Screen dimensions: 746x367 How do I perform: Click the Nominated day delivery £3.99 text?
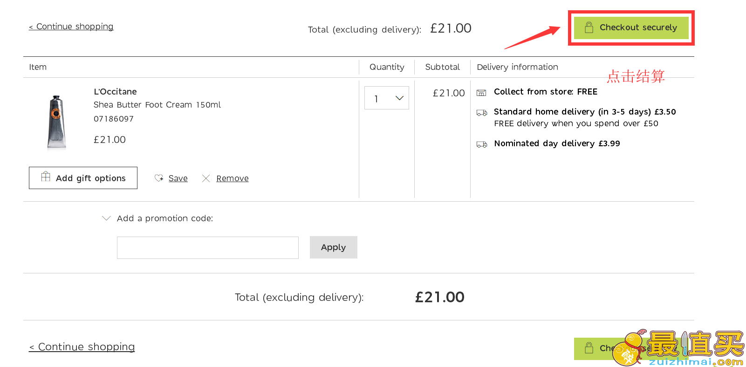pos(557,143)
